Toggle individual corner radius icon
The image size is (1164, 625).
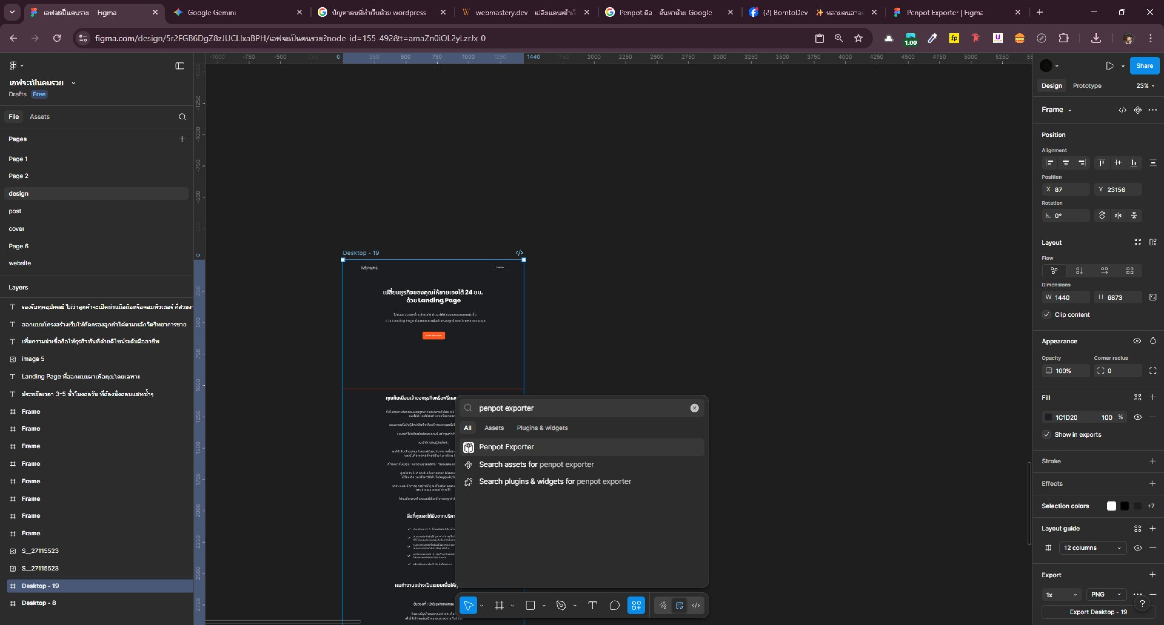[1153, 370]
